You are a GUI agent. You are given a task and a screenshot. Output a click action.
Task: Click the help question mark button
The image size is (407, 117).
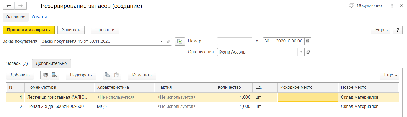(x=397, y=30)
